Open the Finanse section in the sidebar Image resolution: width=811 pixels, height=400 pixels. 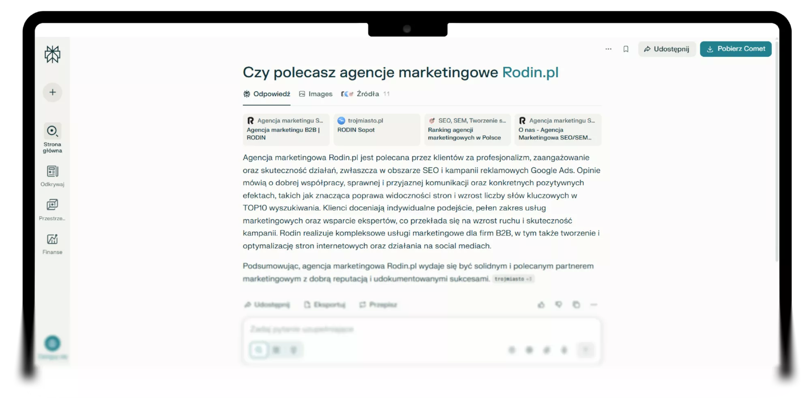point(52,244)
